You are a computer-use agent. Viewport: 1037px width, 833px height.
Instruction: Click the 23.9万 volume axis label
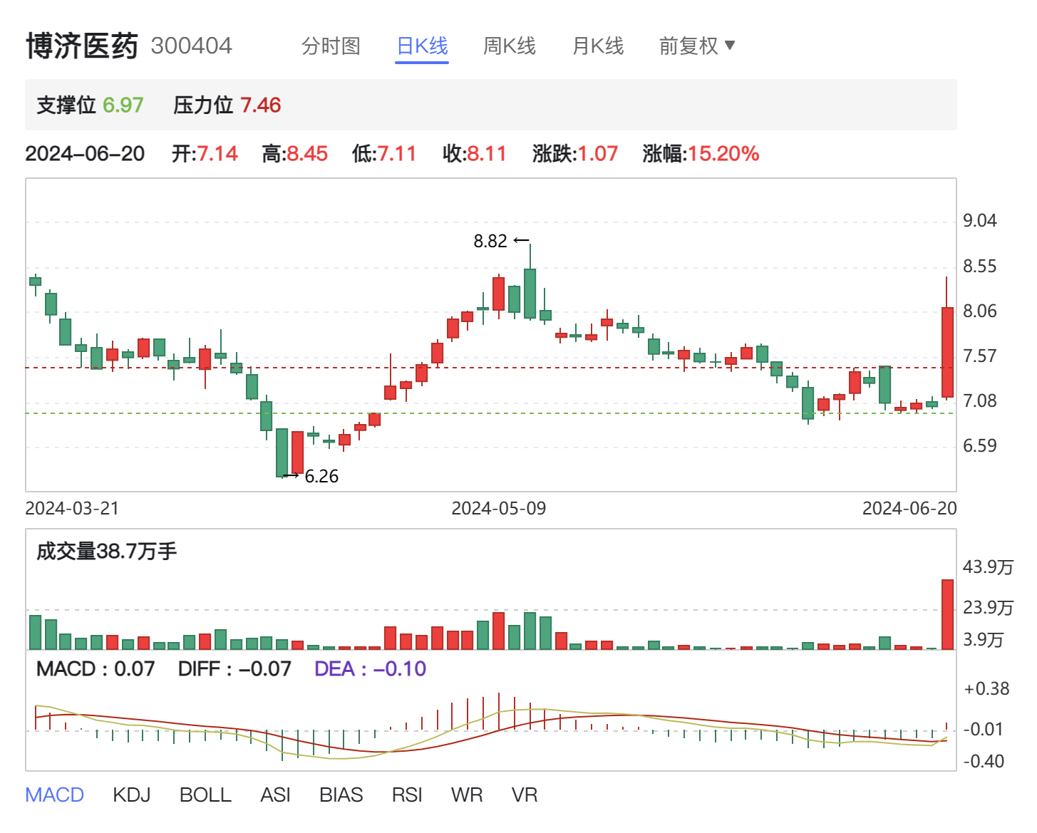pos(988,608)
